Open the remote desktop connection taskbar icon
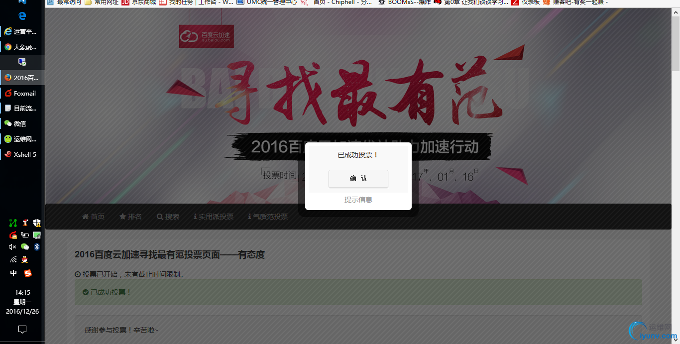The height and width of the screenshot is (344, 680). point(22,62)
